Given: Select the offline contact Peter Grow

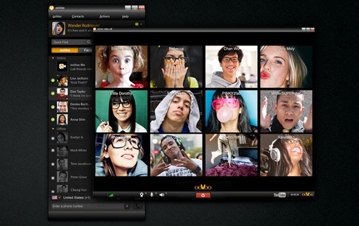Looking at the screenshot, I should click(x=71, y=178).
